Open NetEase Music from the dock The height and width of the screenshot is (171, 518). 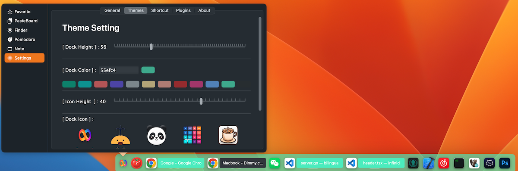tap(444, 163)
